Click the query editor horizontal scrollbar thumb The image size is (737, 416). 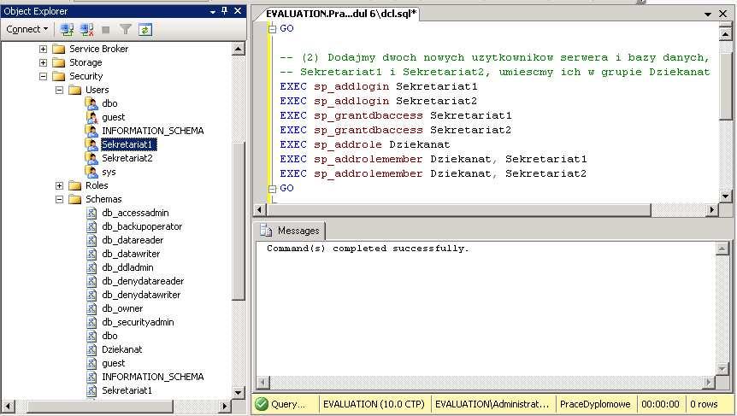459,210
